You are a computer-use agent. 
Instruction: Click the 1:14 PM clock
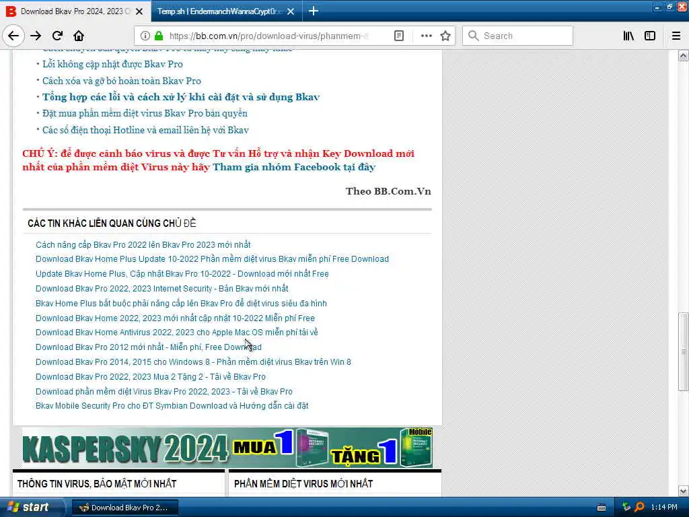pos(664,507)
